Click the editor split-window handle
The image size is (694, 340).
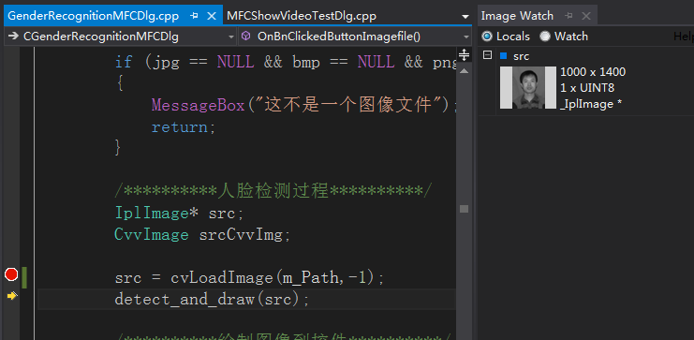point(464,55)
